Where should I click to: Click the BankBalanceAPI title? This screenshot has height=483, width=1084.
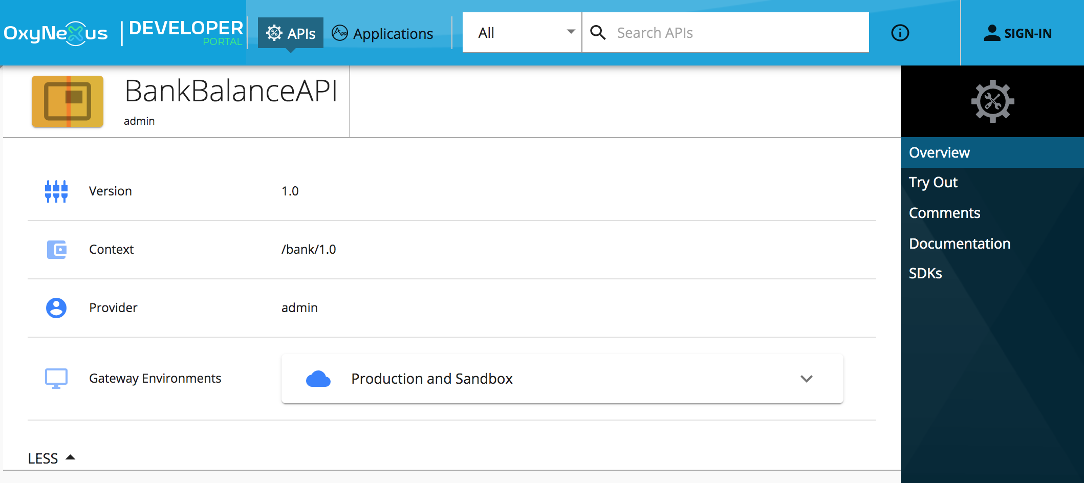pos(231,91)
